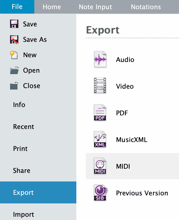Select the Audio waveform export icon

pyautogui.click(x=100, y=60)
